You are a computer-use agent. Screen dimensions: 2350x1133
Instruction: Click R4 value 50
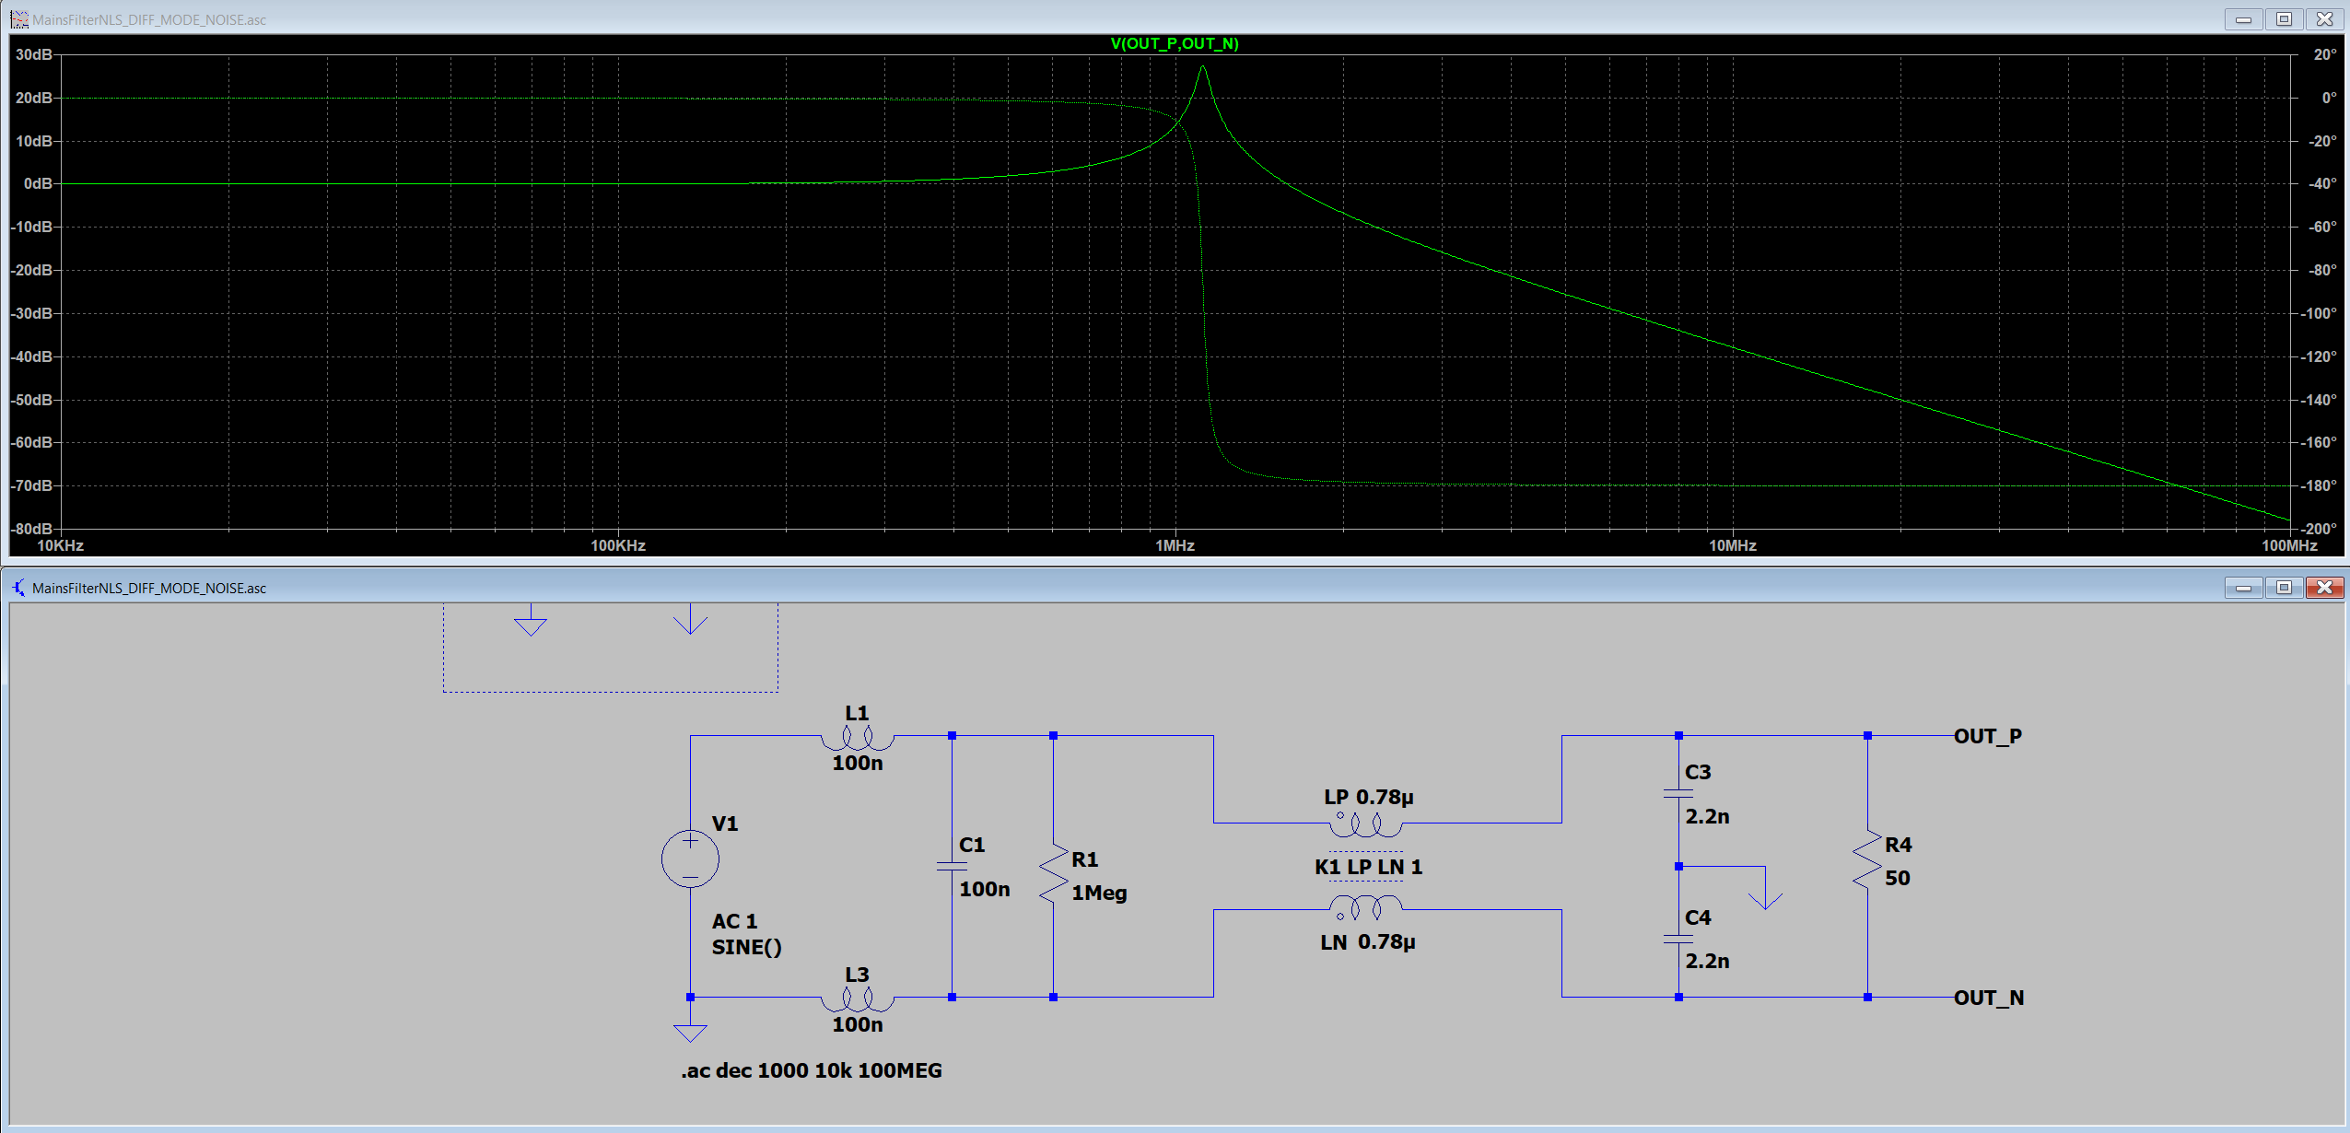point(1897,878)
